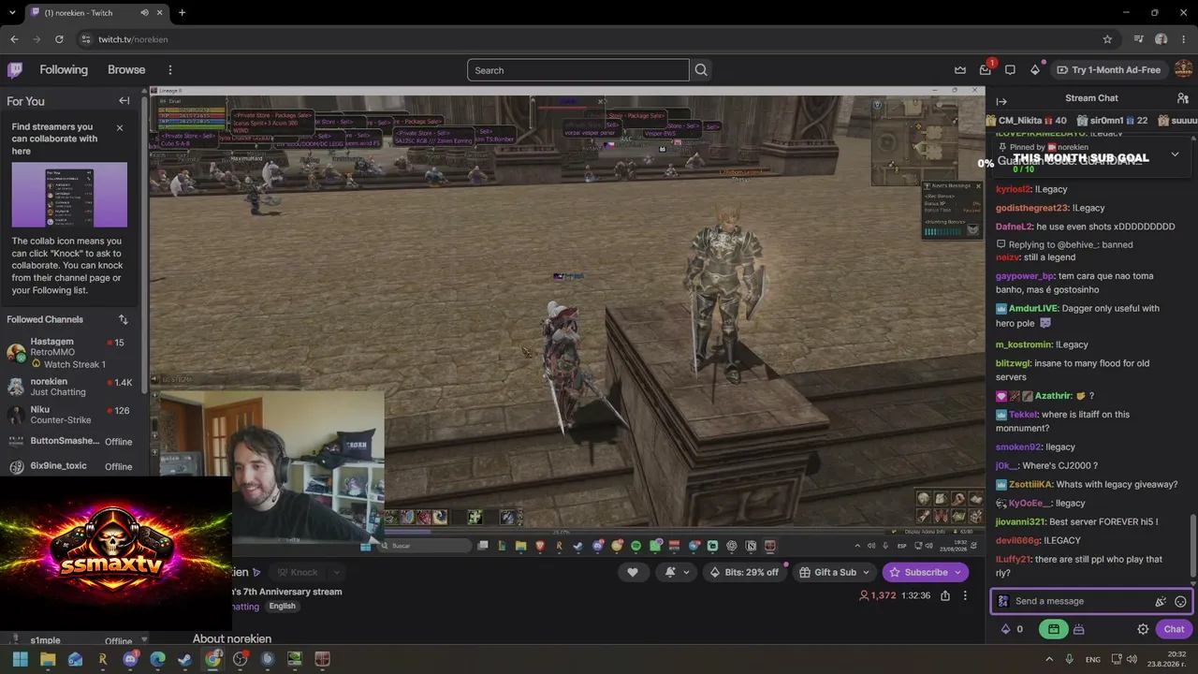Open Niku channel from sidebar
Viewport: 1198px width, 674px height.
tap(70, 415)
